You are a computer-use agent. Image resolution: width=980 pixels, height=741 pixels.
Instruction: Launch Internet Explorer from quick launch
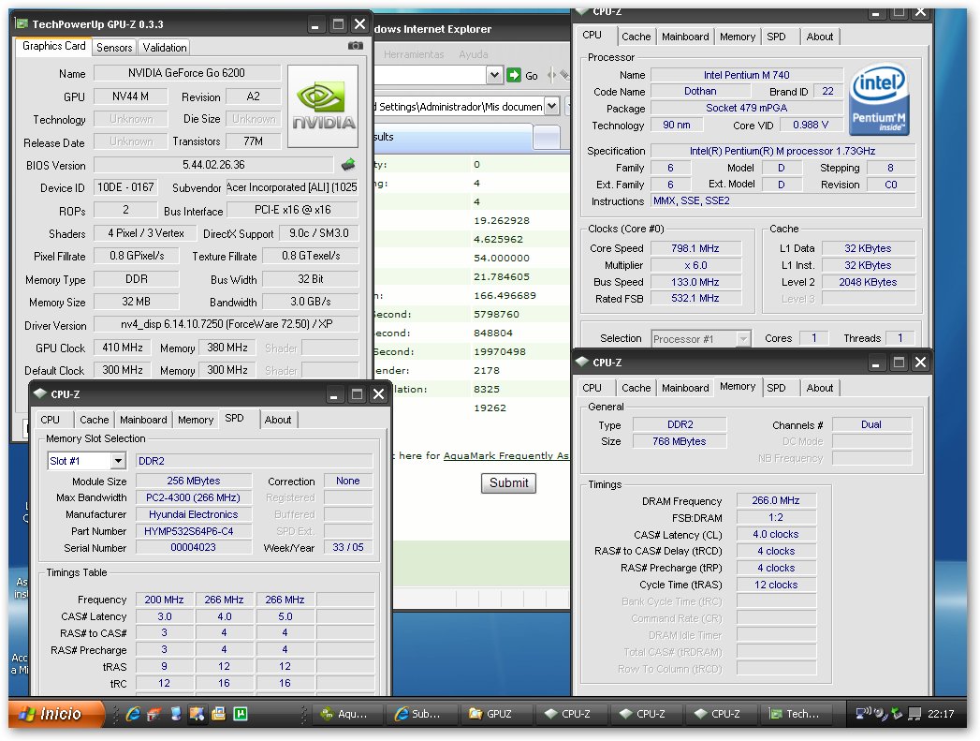pos(133,714)
